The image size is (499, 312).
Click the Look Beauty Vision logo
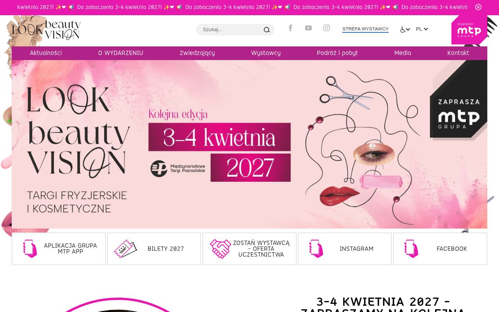(46, 30)
